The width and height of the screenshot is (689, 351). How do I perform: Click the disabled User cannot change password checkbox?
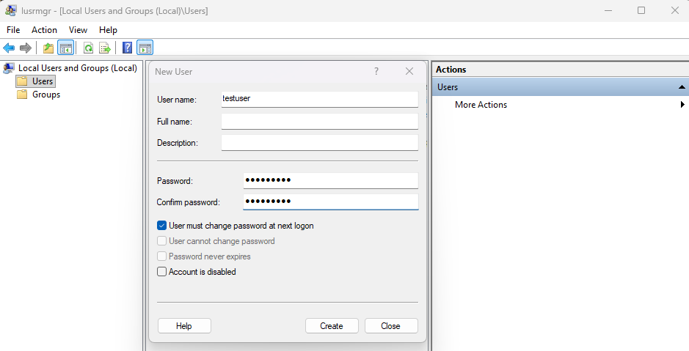161,241
